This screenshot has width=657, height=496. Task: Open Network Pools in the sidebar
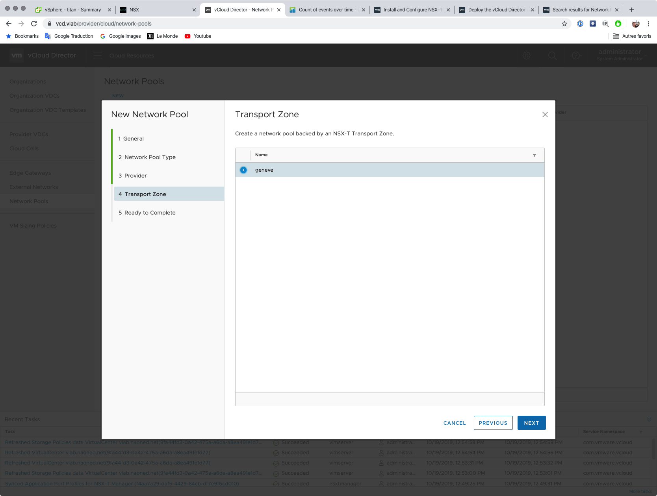coord(29,201)
